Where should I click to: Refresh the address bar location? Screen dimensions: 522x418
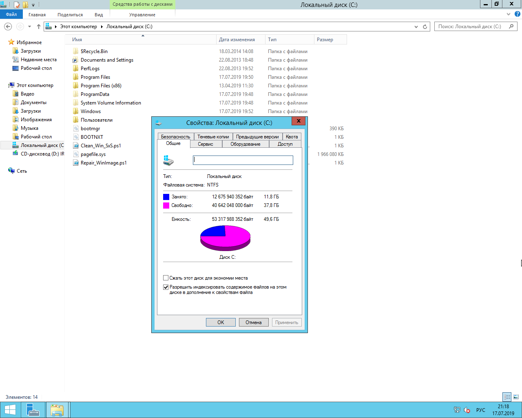pyautogui.click(x=425, y=27)
